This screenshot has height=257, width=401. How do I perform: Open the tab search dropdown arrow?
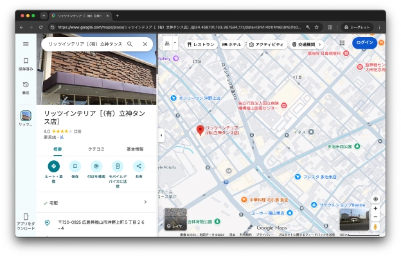[44, 16]
